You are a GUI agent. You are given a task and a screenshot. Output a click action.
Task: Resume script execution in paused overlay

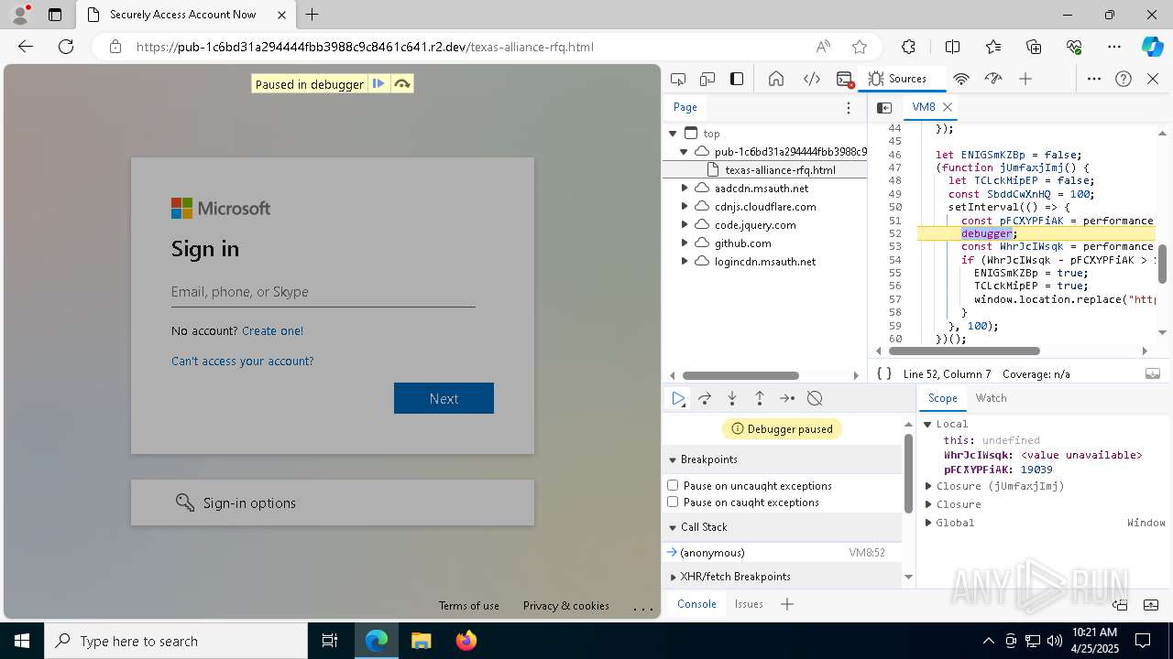pos(378,84)
